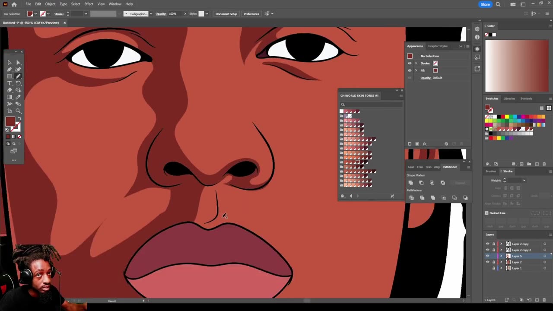Viewport: 553px width, 311px height.
Task: Click the Share button
Action: [x=485, y=4]
